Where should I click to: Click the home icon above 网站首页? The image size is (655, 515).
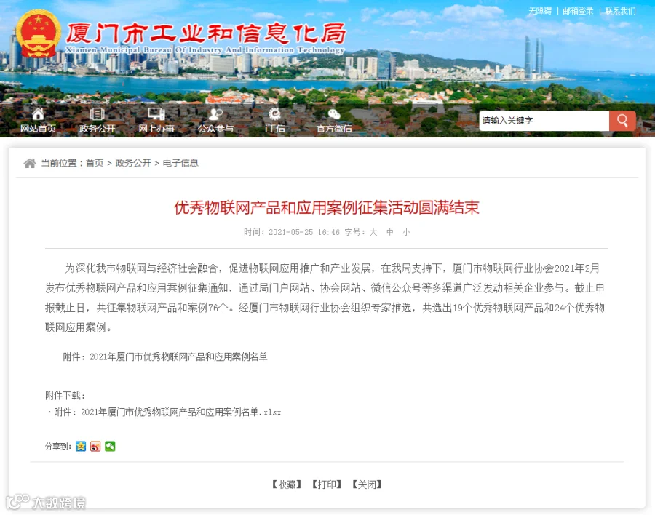coord(38,113)
